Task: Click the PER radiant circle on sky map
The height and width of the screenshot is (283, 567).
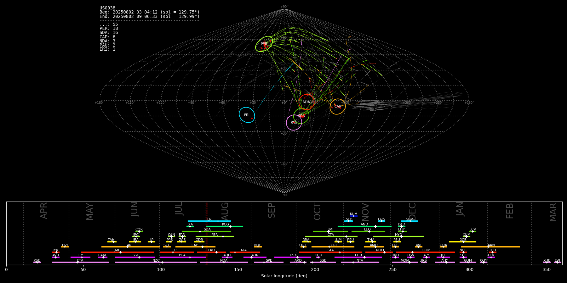Action: click(264, 44)
